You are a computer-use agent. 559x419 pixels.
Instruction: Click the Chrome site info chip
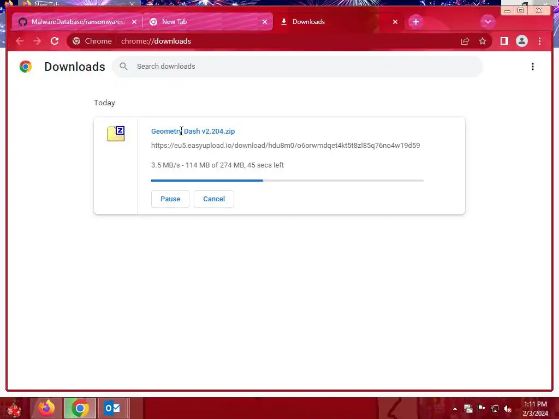pos(92,41)
